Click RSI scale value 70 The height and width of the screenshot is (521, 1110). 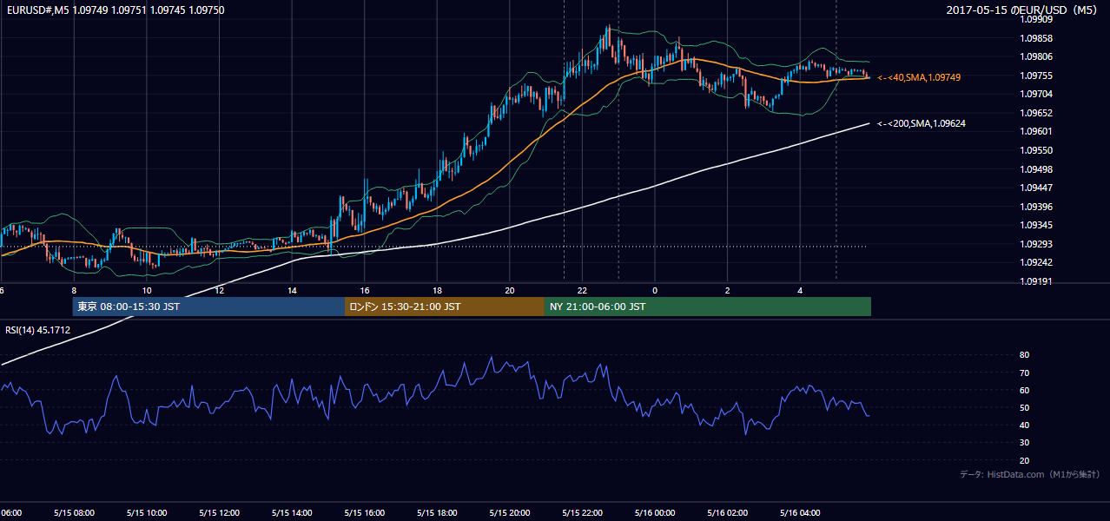click(1024, 373)
